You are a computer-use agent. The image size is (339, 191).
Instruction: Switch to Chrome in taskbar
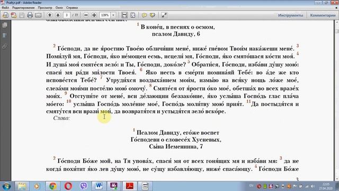53,186
